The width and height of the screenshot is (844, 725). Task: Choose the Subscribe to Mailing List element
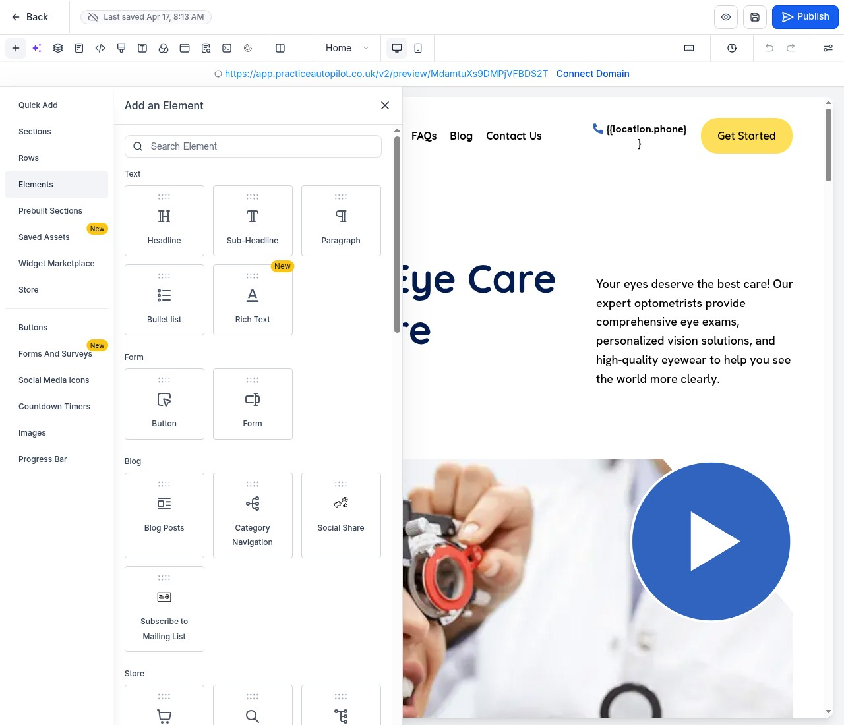(x=164, y=609)
